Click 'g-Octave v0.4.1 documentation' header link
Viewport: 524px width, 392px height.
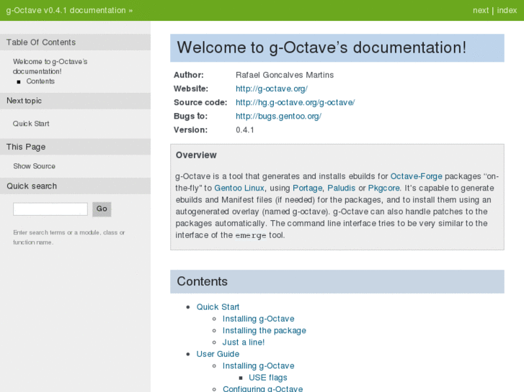[x=66, y=10]
